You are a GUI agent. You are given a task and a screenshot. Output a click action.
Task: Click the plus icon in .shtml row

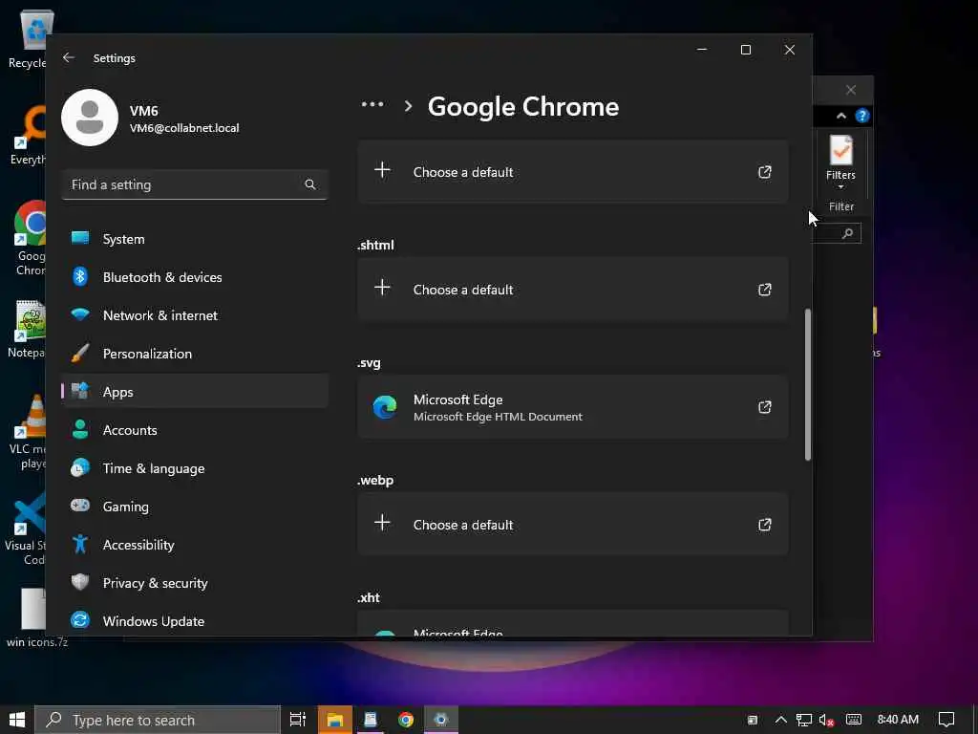[382, 288]
